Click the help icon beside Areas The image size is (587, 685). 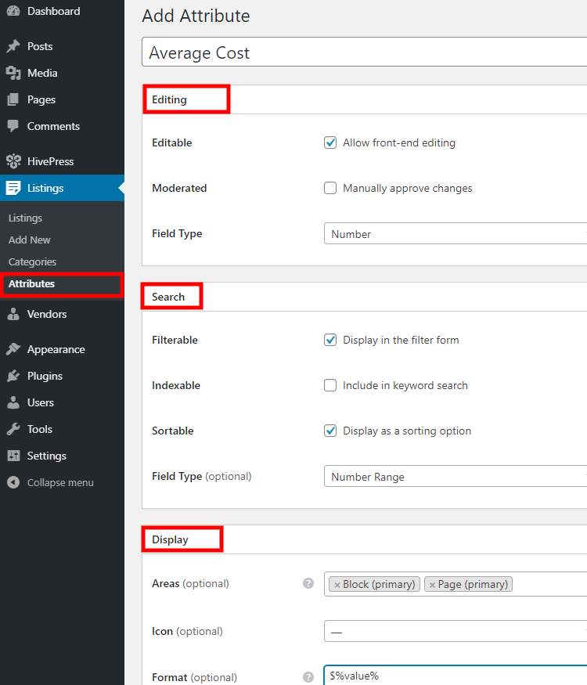(308, 584)
